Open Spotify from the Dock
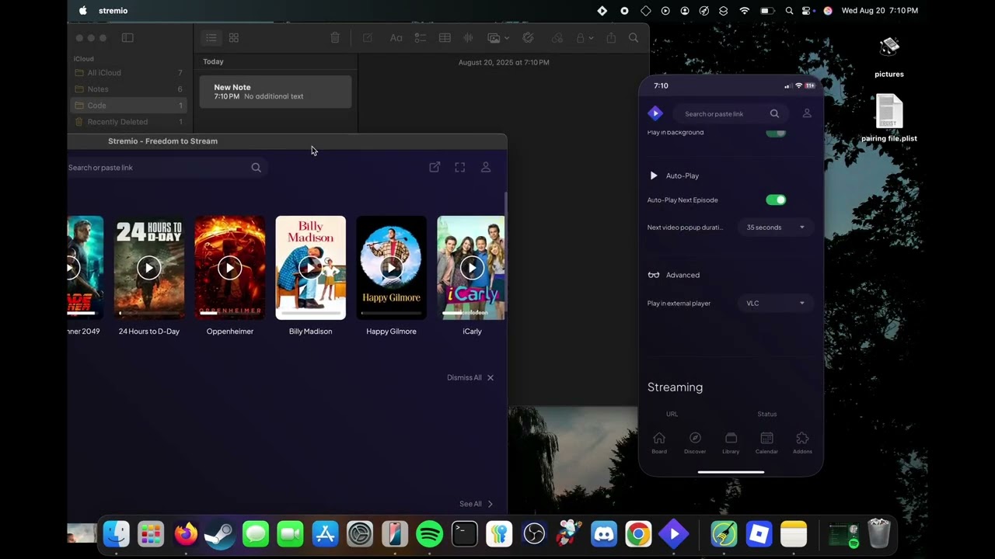 pyautogui.click(x=429, y=533)
